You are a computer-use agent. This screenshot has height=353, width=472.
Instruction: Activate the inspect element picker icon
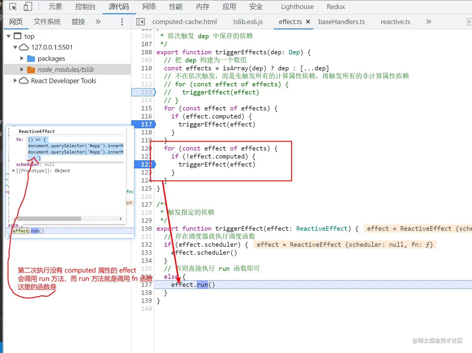[13, 7]
